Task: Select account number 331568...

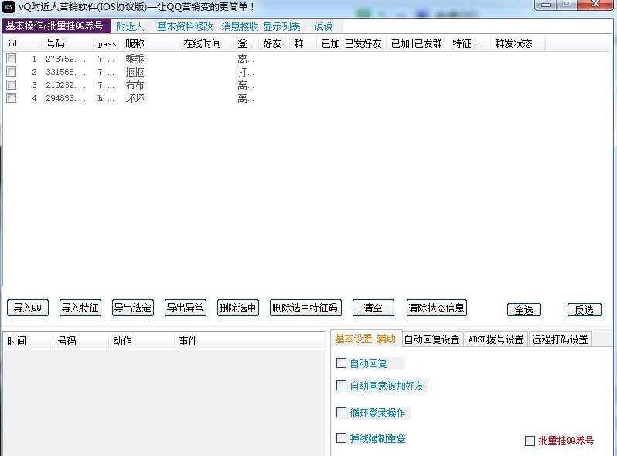Action: pos(65,72)
